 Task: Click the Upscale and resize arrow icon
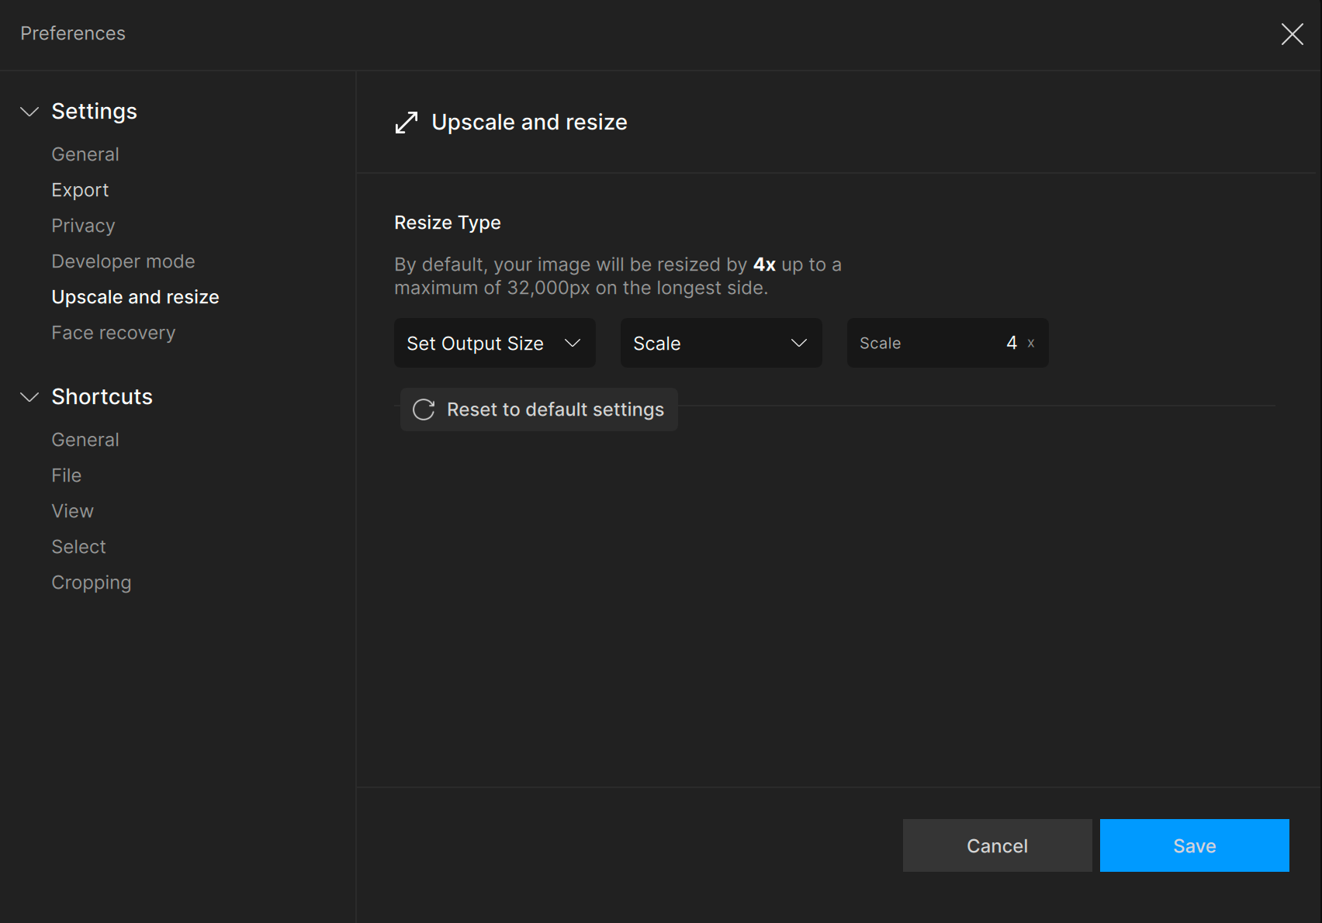coord(407,123)
